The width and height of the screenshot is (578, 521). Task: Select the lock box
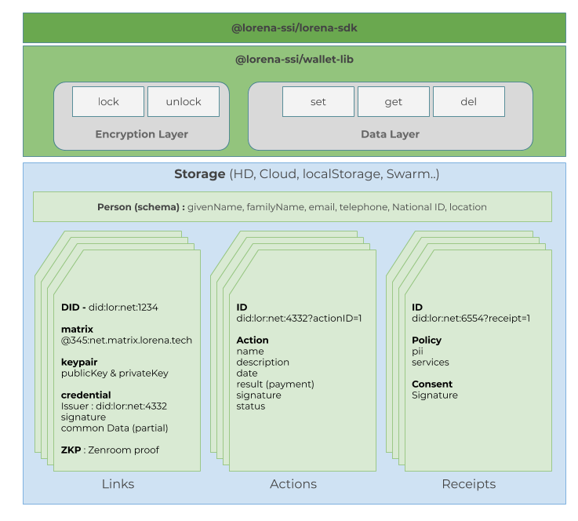(108, 102)
